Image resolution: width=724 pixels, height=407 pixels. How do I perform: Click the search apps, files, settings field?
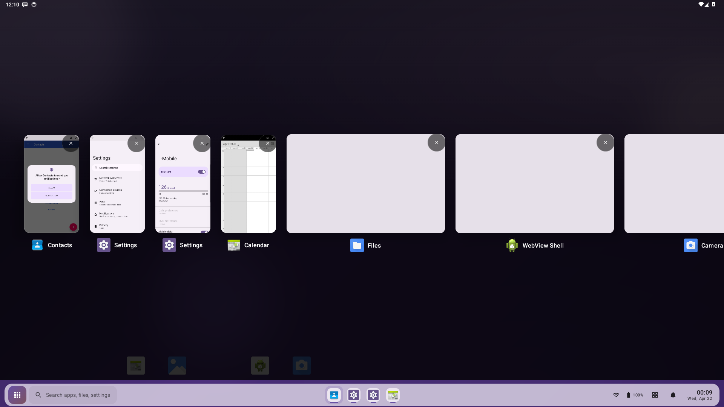click(73, 395)
